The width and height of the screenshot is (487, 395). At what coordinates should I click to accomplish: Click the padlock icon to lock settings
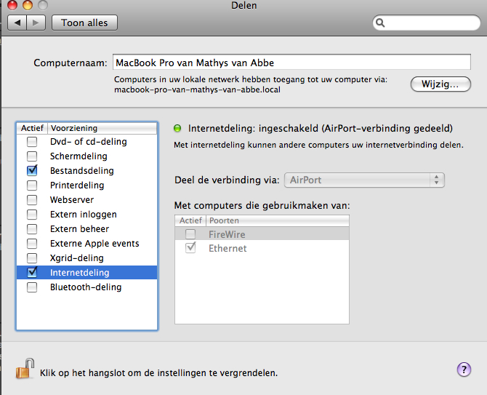(x=25, y=368)
